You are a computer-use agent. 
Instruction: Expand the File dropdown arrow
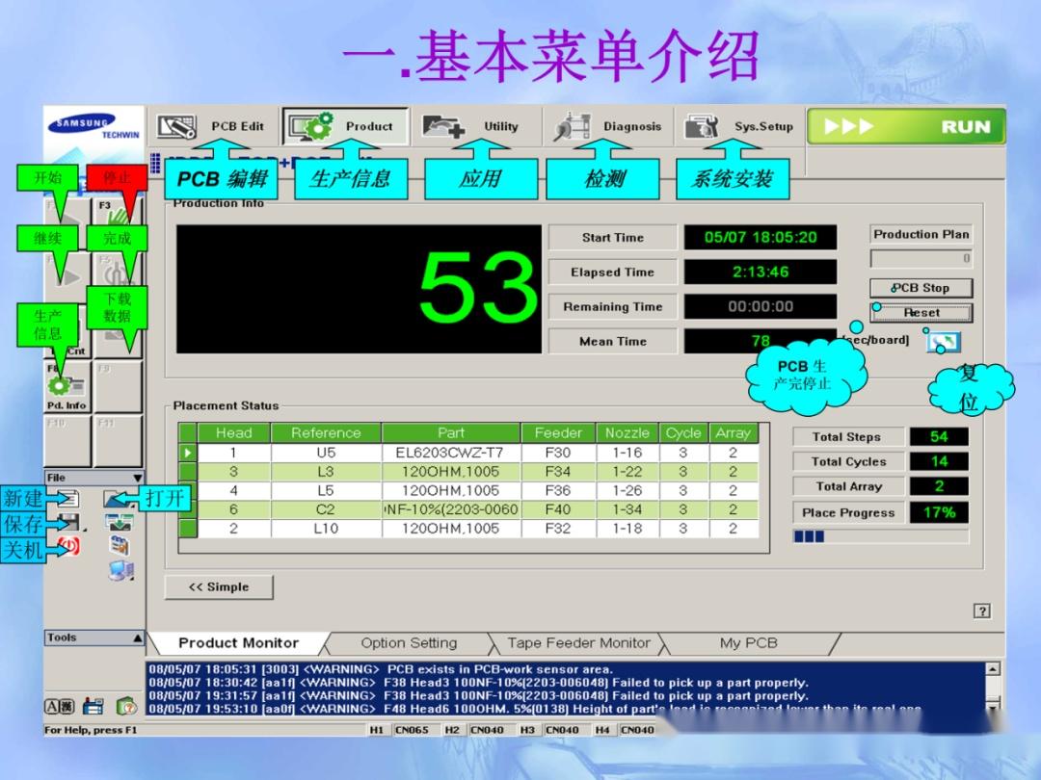(x=137, y=478)
